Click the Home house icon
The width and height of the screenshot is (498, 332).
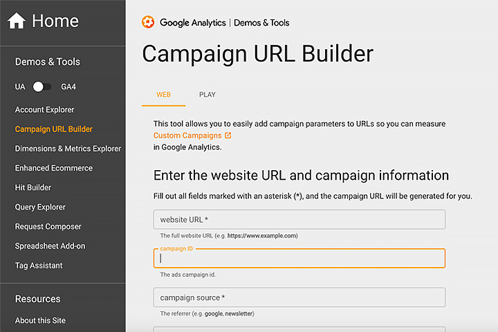pyautogui.click(x=16, y=21)
